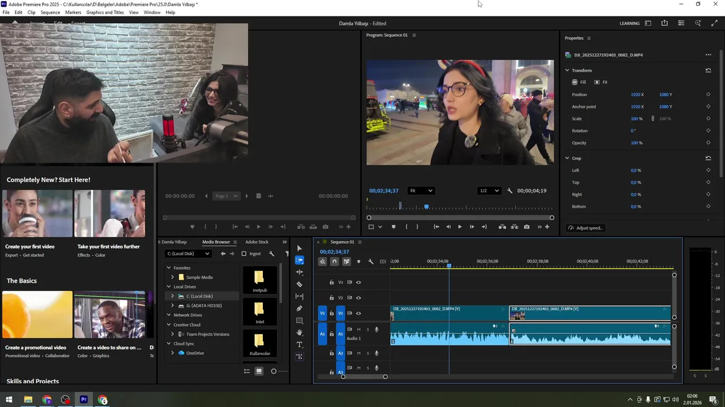
Task: Open Program monitor settings wrench
Action: pyautogui.click(x=509, y=190)
